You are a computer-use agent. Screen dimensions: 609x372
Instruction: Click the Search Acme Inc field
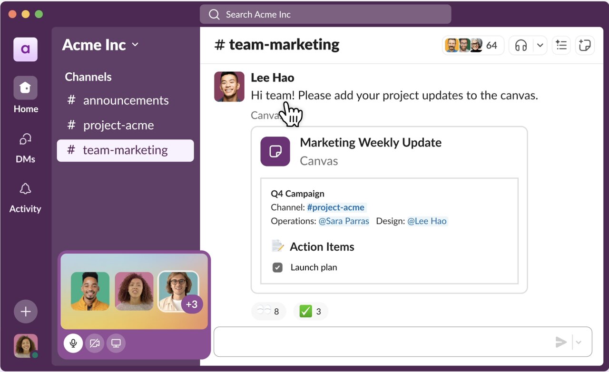325,14
